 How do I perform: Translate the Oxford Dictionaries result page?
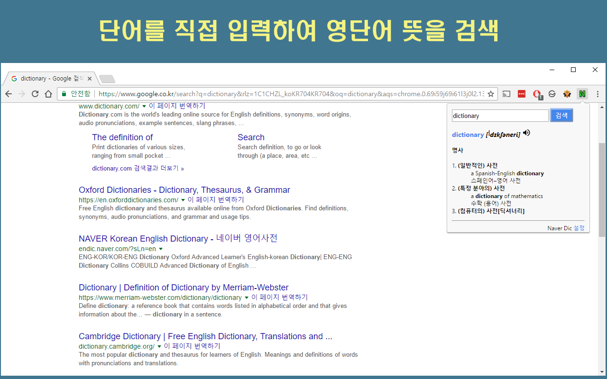click(x=216, y=200)
